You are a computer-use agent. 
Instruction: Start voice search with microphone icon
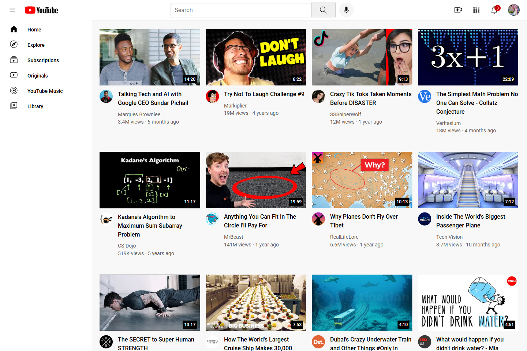346,10
